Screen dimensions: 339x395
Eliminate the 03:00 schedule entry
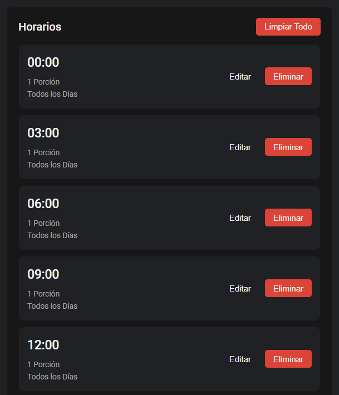click(288, 147)
